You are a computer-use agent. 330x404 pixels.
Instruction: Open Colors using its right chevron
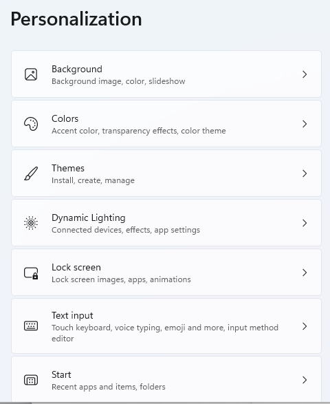(x=305, y=124)
